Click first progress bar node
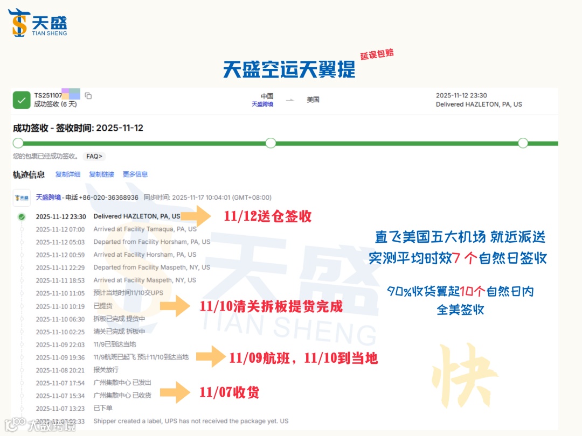The image size is (582, 436). (18, 143)
